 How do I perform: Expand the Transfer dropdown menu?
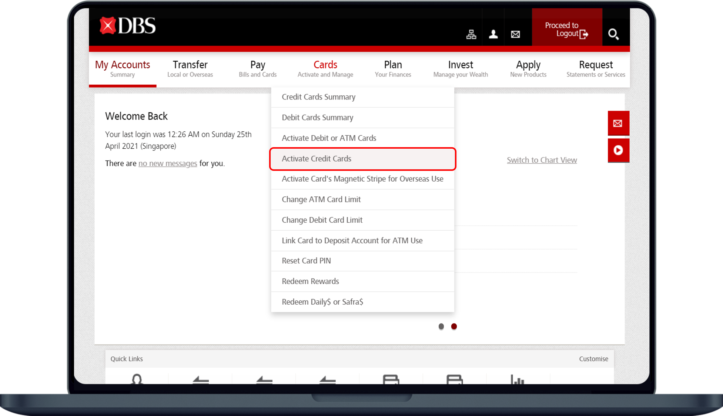[190, 69]
